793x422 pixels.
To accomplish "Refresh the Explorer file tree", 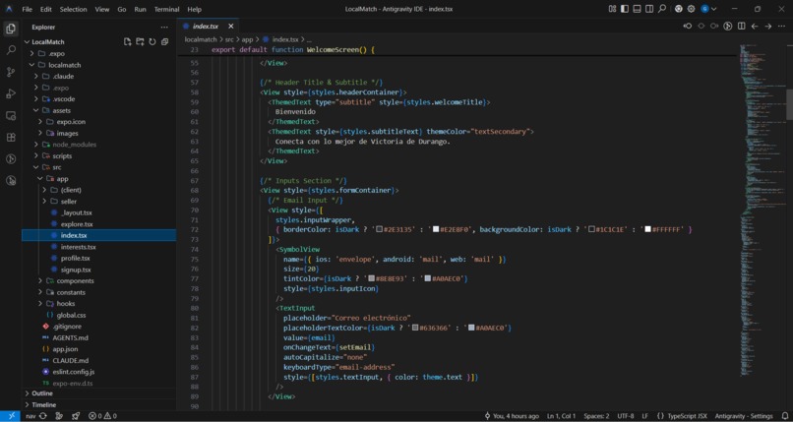I will point(152,42).
